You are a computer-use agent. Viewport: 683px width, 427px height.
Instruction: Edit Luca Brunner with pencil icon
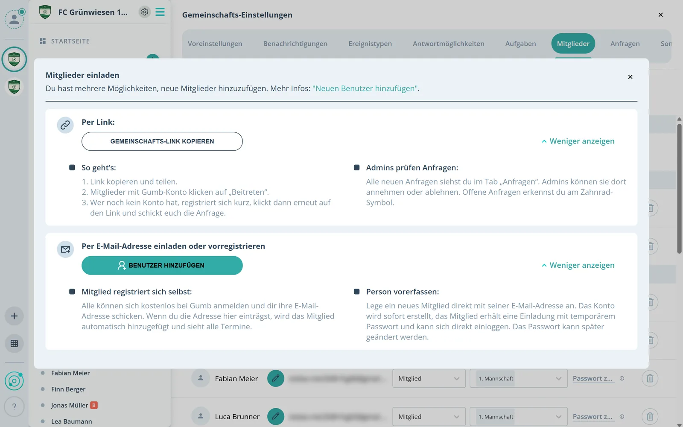click(276, 416)
